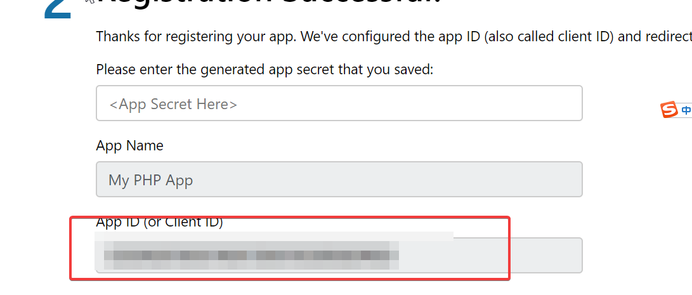Image resolution: width=692 pixels, height=295 pixels.
Task: Click the words Client ID in the App ID label
Action: tap(192, 222)
